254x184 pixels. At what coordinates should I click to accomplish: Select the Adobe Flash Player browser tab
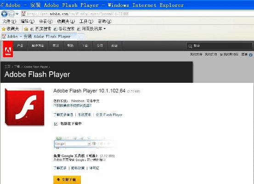(39, 36)
